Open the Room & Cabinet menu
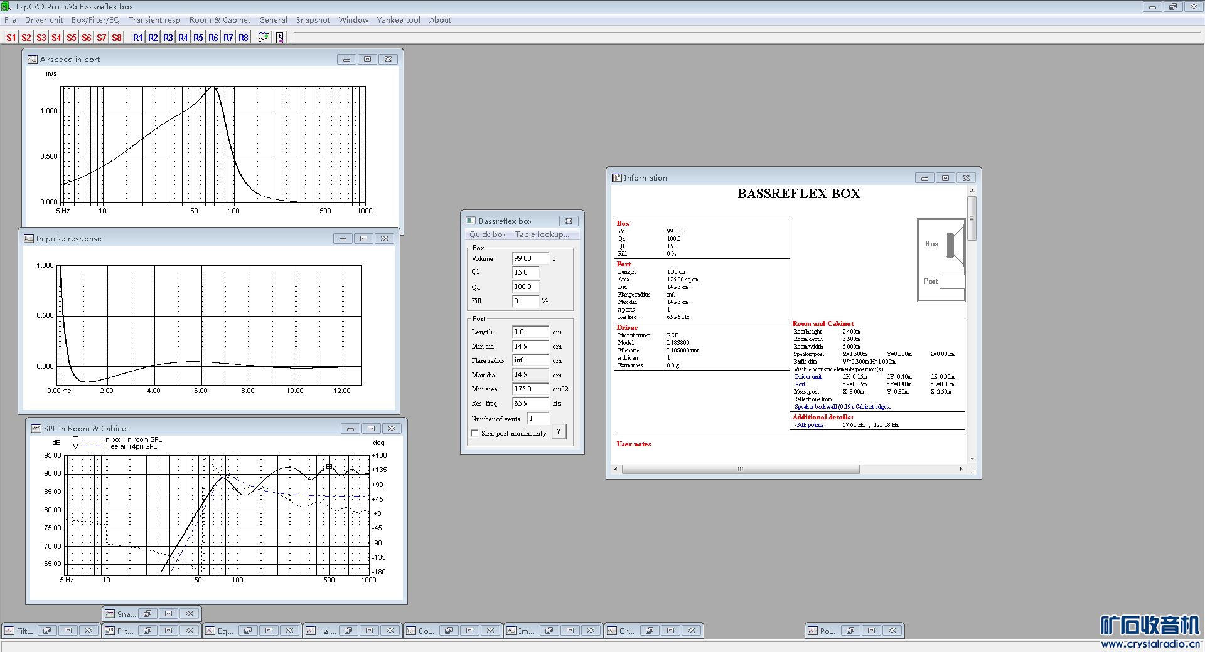The height and width of the screenshot is (652, 1205). 220,20
